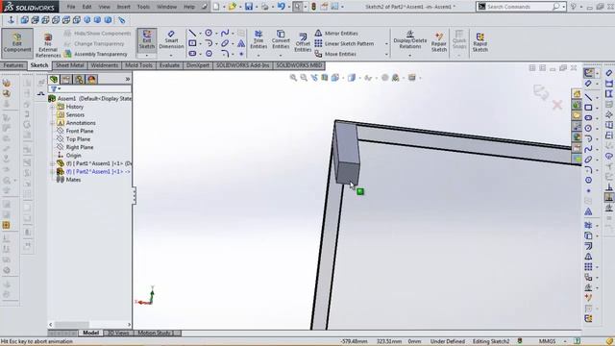Select the Line sketch tool in the ribbon

tap(192, 33)
